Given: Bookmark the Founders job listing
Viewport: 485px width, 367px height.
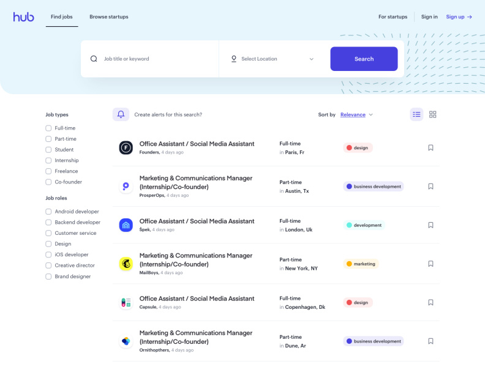Looking at the screenshot, I should (x=430, y=147).
